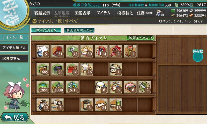Image resolution: width=207 pixels, height=124 pixels.
Task: Click the gift box item with count 14
Action: (101, 51)
